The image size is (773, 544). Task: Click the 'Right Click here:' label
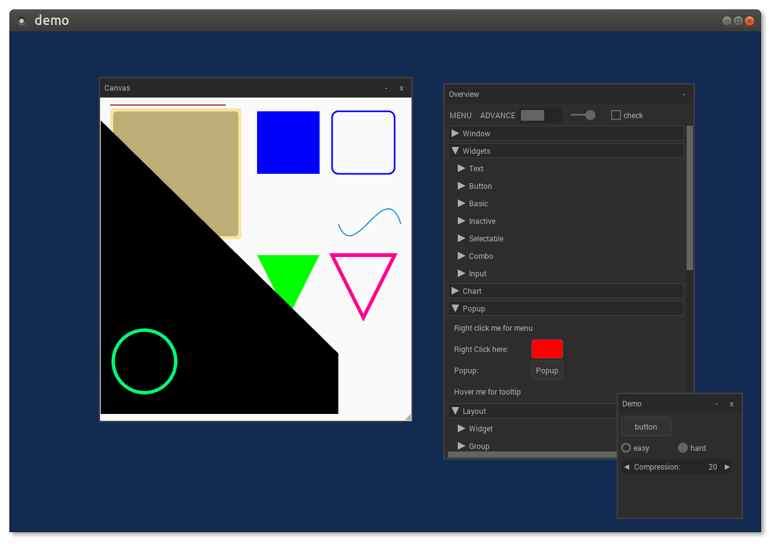(x=481, y=350)
